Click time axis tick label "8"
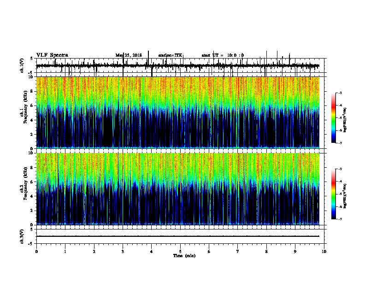This screenshot has width=365, height=282. click(266, 252)
